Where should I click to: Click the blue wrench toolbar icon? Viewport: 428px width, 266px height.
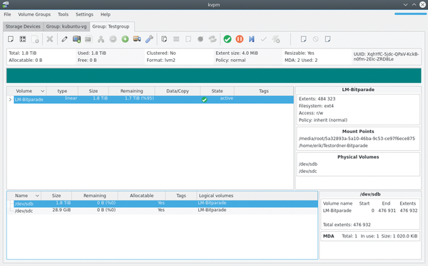pos(149,39)
